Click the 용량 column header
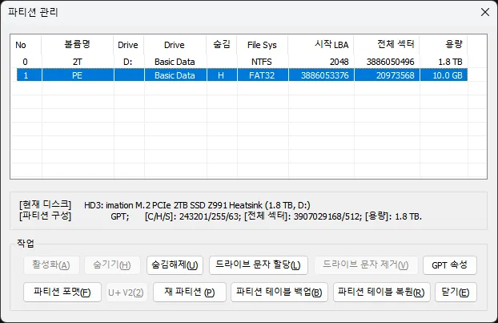 click(444, 46)
